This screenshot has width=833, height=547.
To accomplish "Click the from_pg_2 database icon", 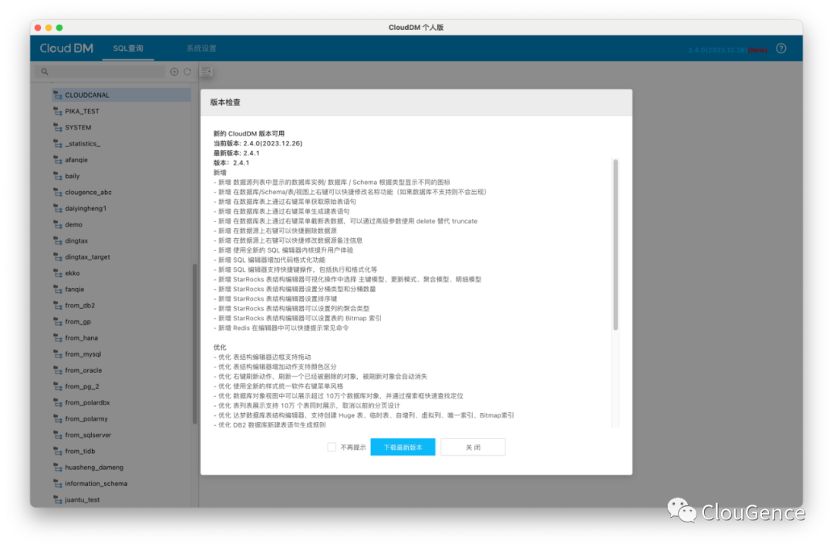I will click(x=58, y=386).
